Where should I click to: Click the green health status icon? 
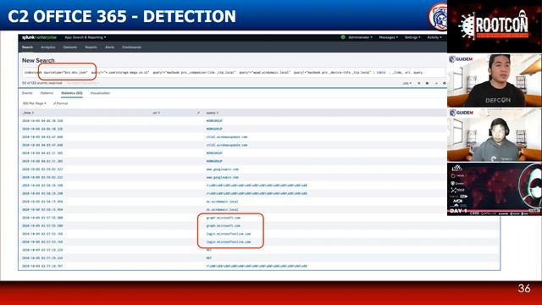click(343, 37)
